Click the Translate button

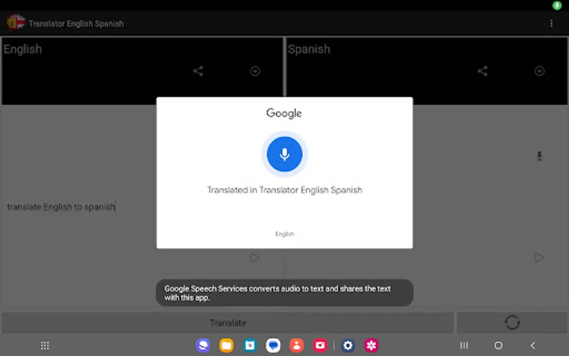228,323
